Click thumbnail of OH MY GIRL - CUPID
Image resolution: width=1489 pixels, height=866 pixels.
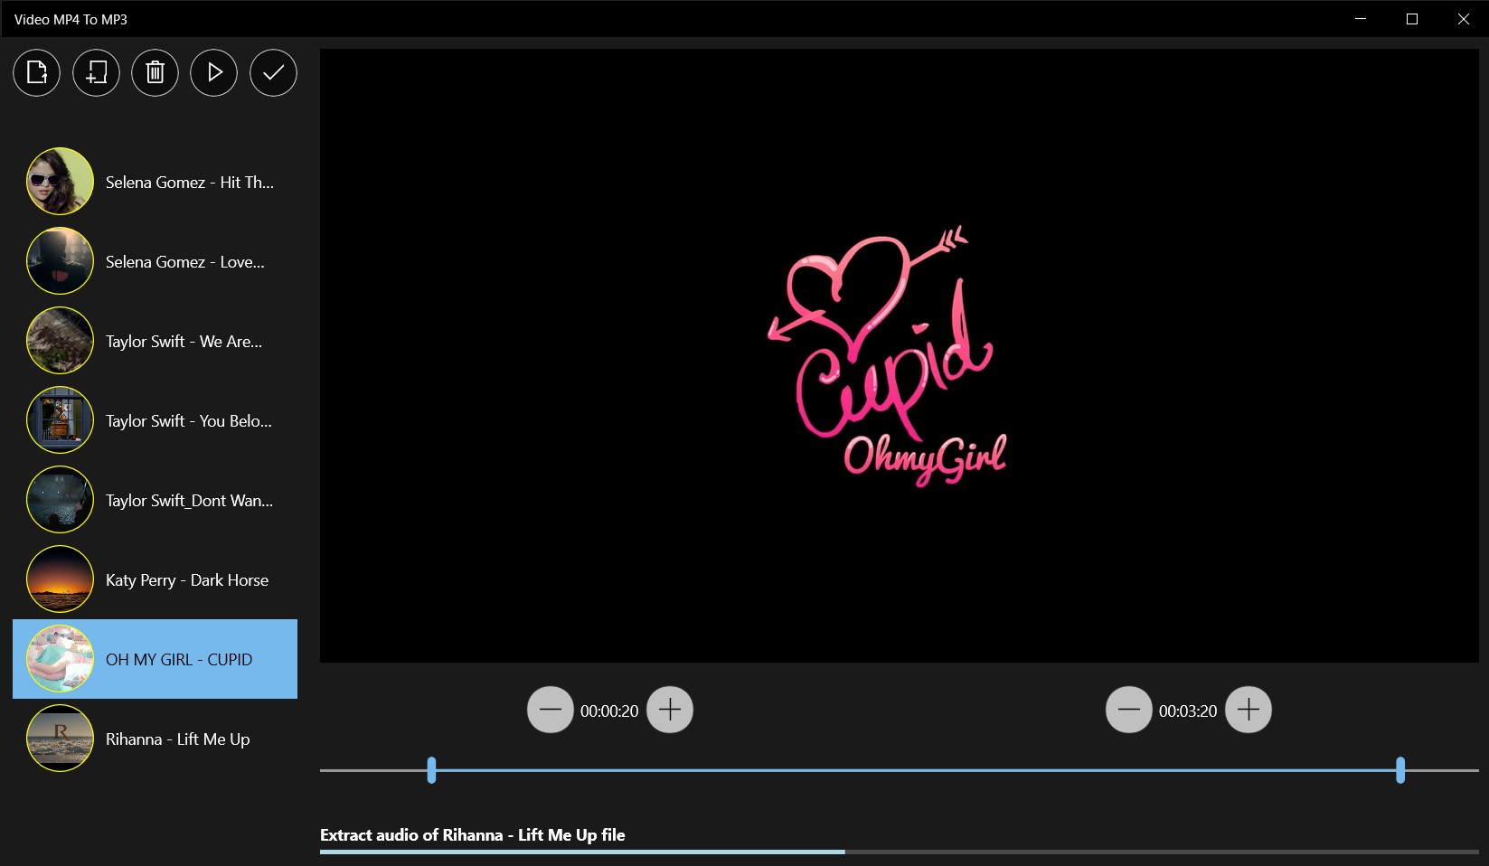(x=60, y=659)
